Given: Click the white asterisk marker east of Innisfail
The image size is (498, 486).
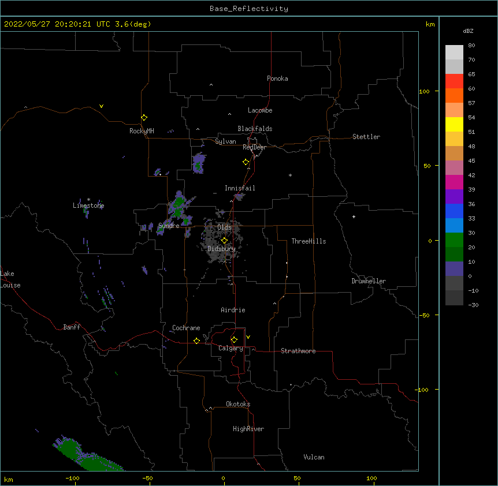Looking at the screenshot, I should pyautogui.click(x=290, y=175).
